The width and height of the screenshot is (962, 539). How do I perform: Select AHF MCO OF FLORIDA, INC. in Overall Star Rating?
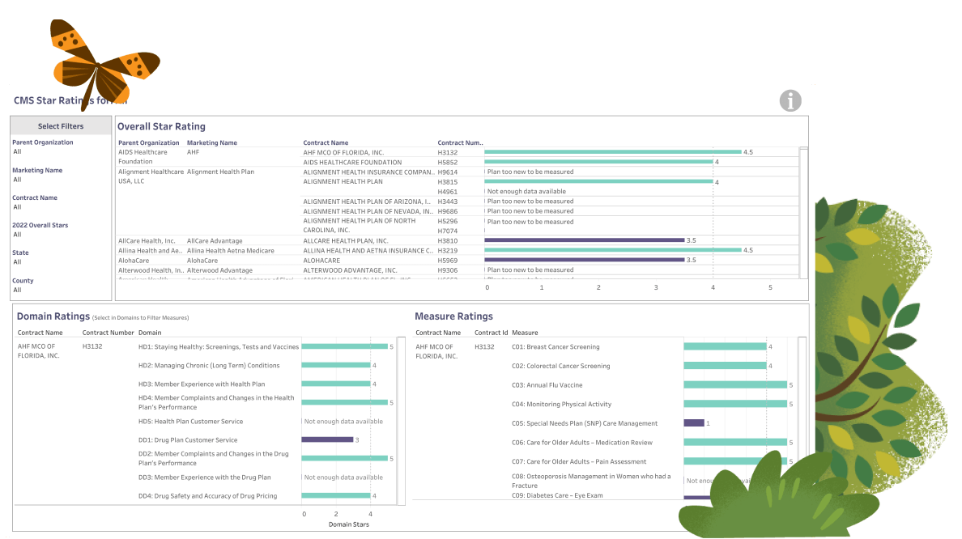[343, 153]
